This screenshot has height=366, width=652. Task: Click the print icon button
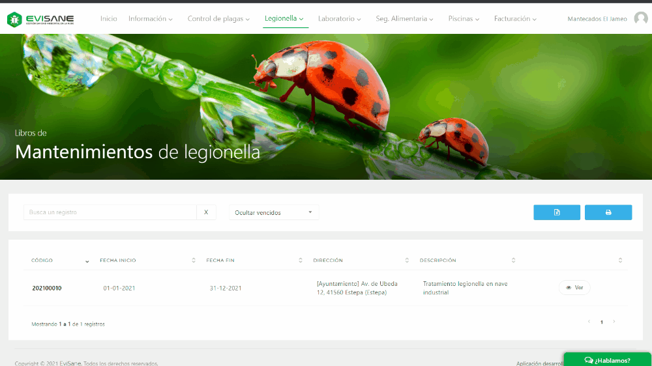point(608,212)
